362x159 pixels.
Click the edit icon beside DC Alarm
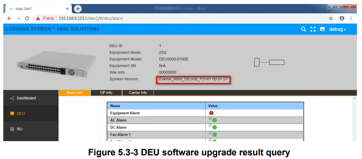(x=210, y=125)
